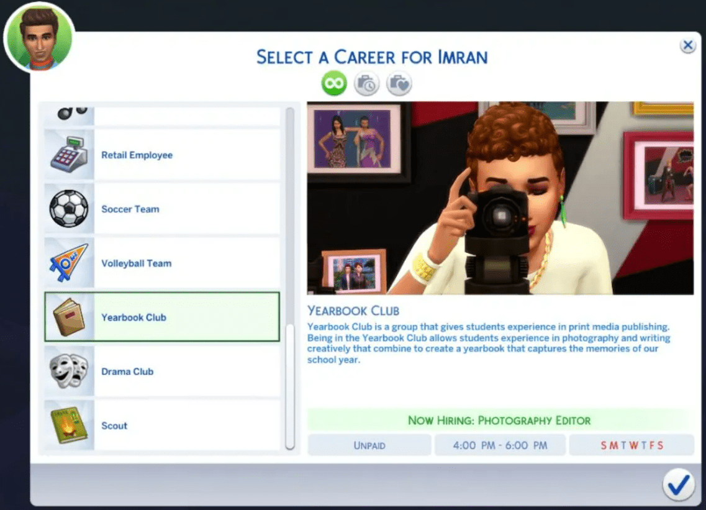Image resolution: width=706 pixels, height=510 pixels.
Task: Click the Scout handbook icon
Action: (x=70, y=425)
